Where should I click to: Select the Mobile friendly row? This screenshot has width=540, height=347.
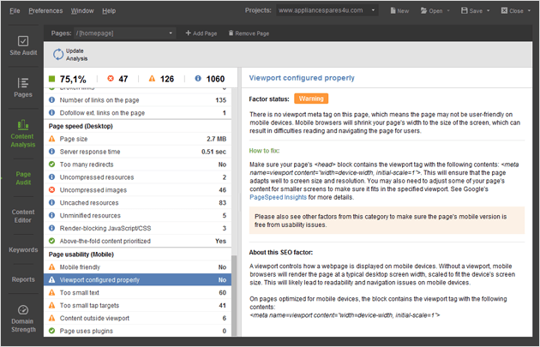(x=137, y=266)
